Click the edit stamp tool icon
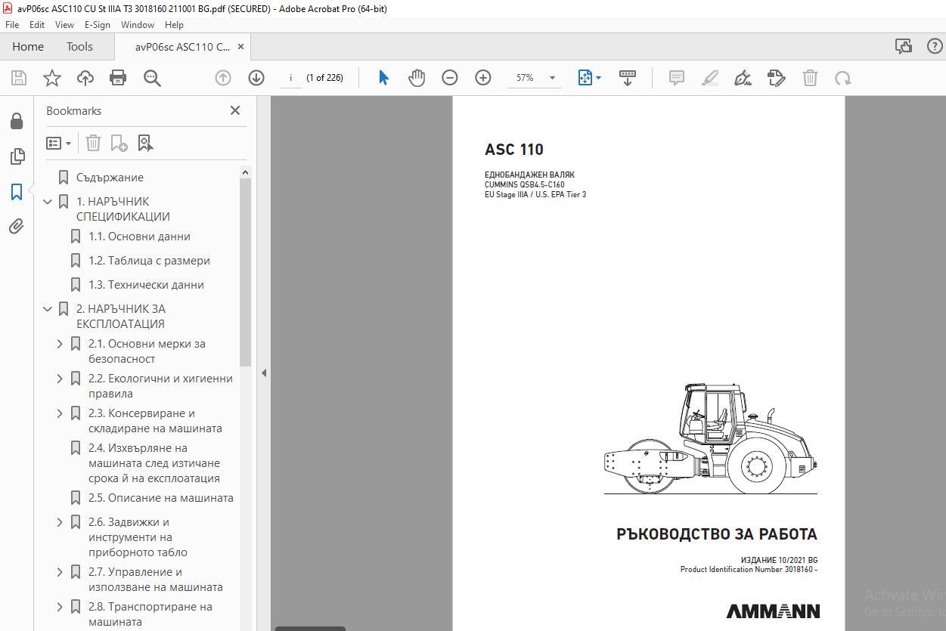This screenshot has width=946, height=631. coord(776,78)
